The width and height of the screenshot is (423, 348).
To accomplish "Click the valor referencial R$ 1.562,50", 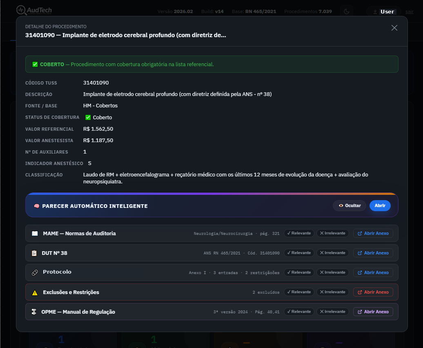I will tap(98, 129).
